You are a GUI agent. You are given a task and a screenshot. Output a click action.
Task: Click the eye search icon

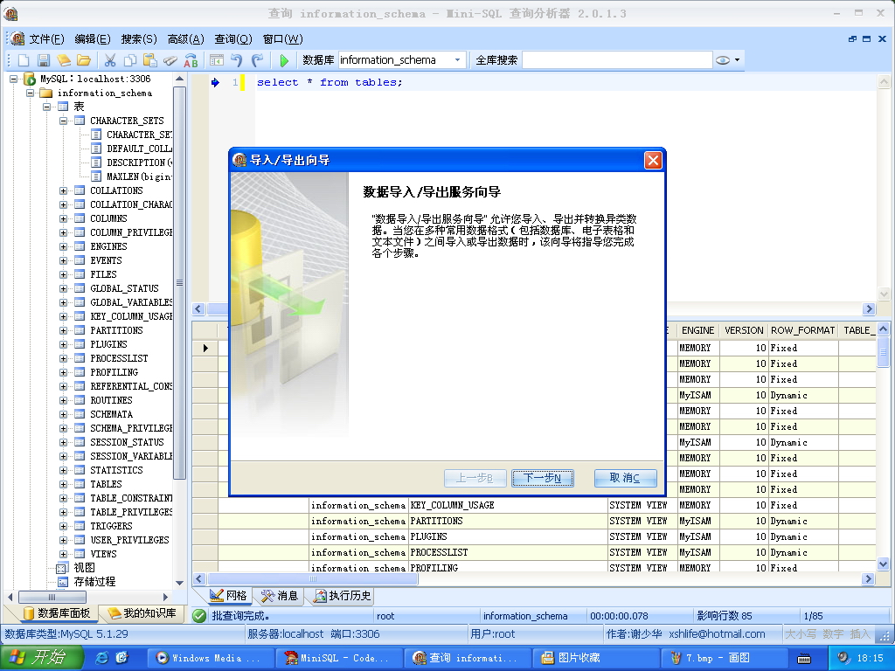click(723, 60)
